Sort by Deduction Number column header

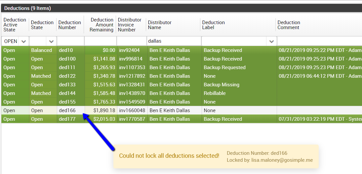[x=69, y=25]
